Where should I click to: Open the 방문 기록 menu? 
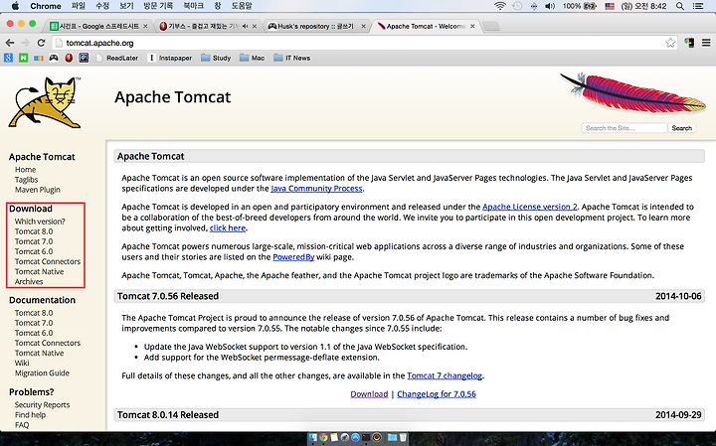pyautogui.click(x=158, y=6)
